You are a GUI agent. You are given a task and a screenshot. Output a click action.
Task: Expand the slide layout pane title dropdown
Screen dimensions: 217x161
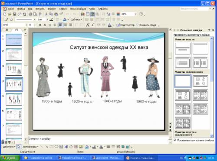(209, 30)
